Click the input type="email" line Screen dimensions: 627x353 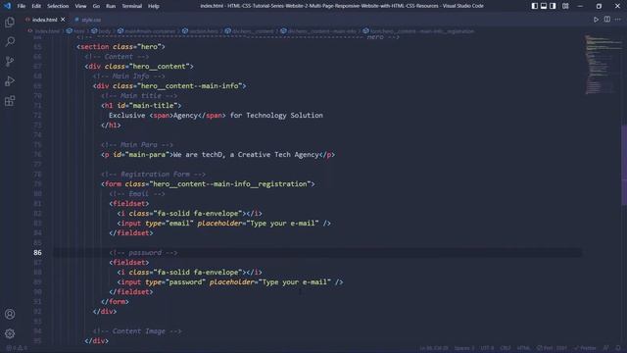pyautogui.click(x=224, y=224)
